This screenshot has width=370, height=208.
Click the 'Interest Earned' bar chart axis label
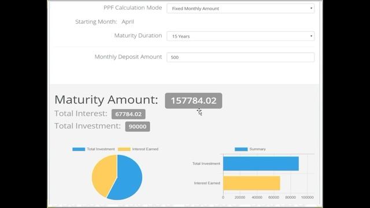pyautogui.click(x=207, y=183)
